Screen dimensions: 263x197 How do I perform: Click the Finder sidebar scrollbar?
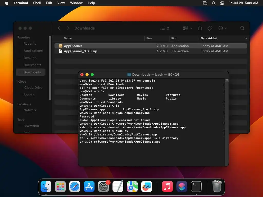50,68
